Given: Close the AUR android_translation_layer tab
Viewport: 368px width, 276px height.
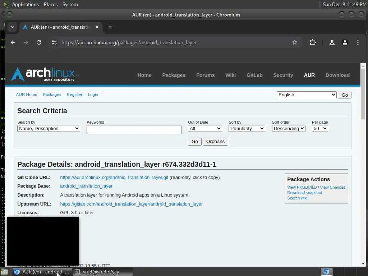Looking at the screenshot, I should pos(97,27).
